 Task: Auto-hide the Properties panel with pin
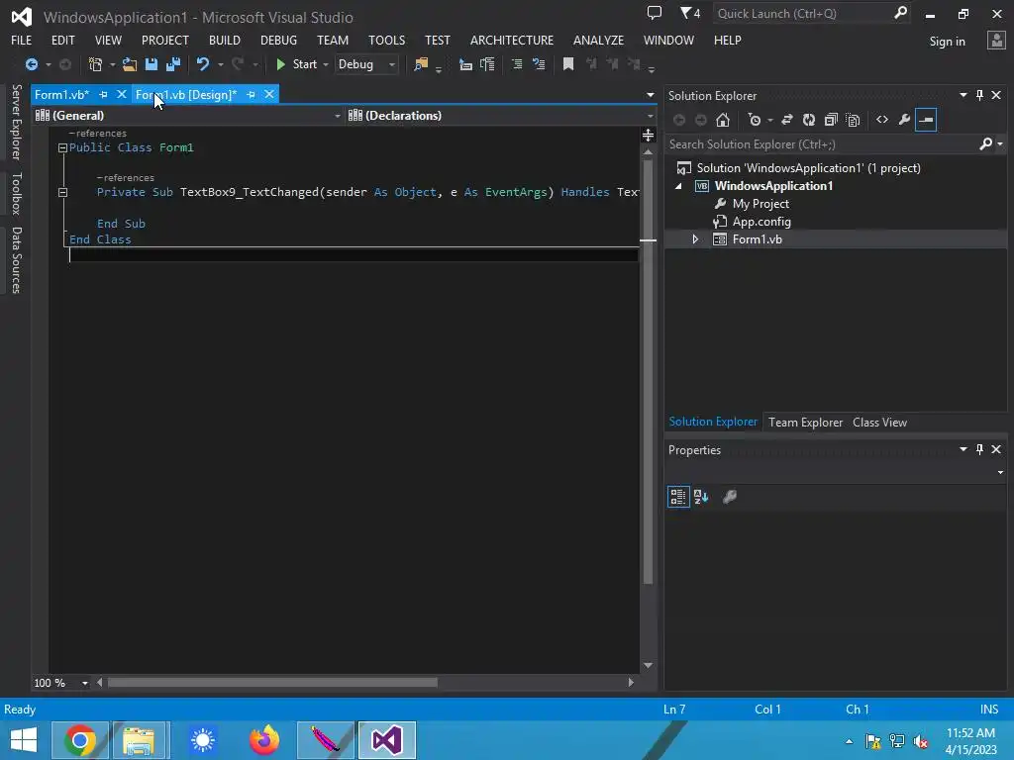(979, 449)
